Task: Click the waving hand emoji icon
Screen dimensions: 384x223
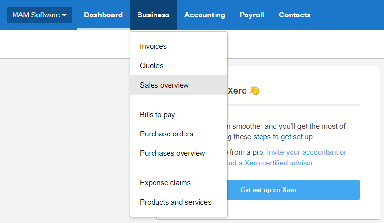Action: (254, 90)
